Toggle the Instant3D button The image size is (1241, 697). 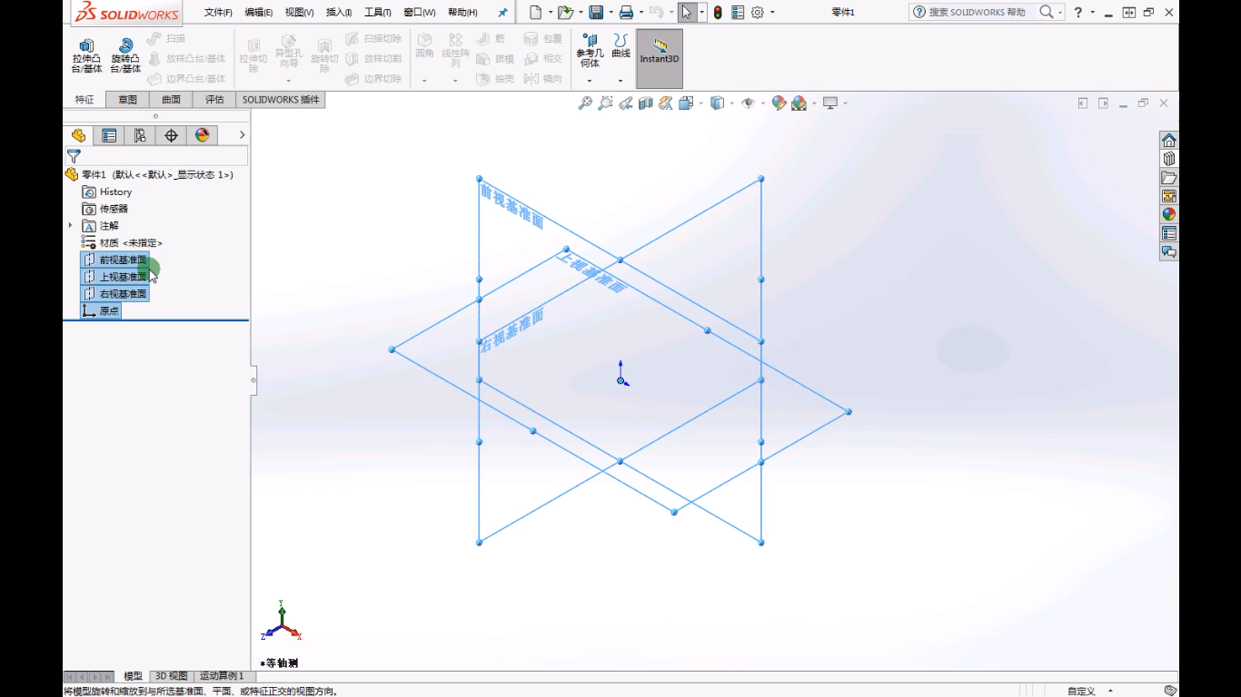tap(660, 58)
